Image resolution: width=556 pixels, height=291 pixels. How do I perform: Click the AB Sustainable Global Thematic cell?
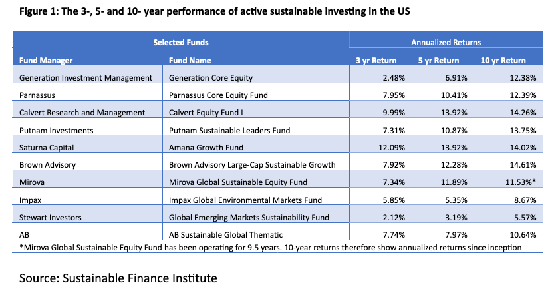pyautogui.click(x=223, y=234)
